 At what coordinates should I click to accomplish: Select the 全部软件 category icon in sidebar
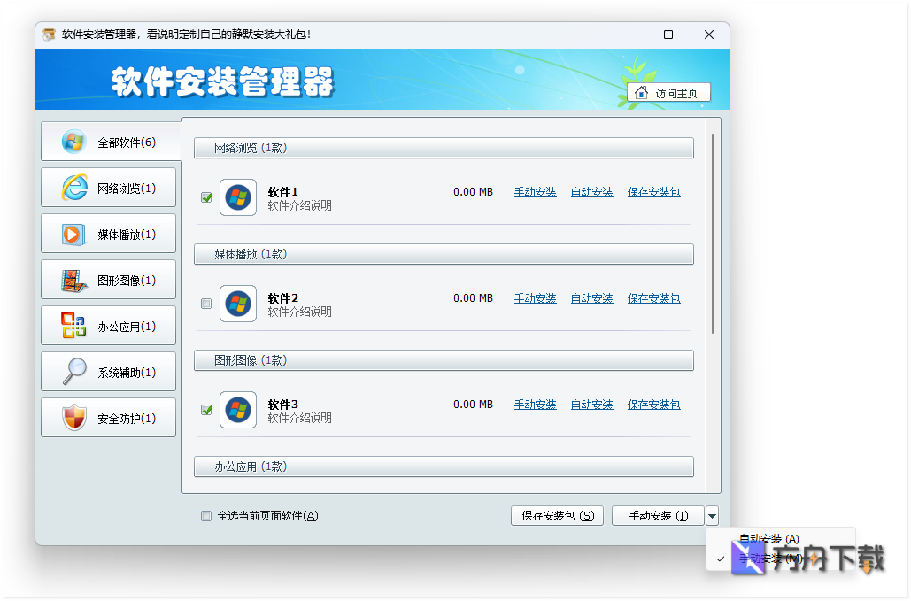(x=72, y=141)
